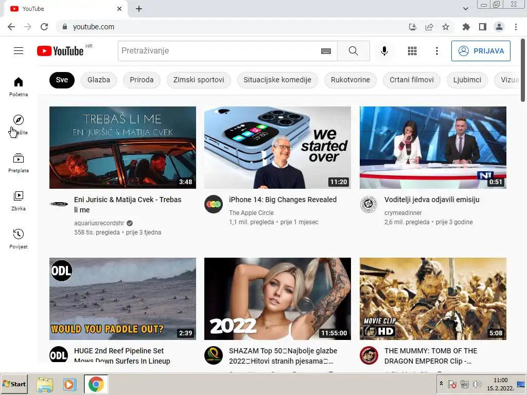The image size is (527, 395).
Task: Click the install app icon in address bar
Action: [x=412, y=27]
